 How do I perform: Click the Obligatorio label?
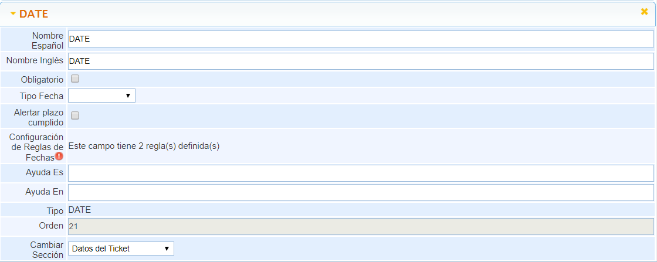pos(42,79)
